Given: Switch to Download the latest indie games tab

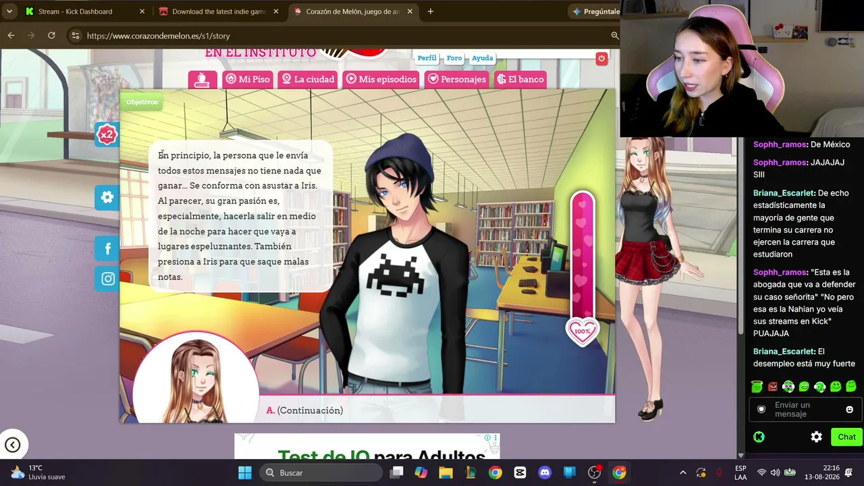Looking at the screenshot, I should (219, 11).
